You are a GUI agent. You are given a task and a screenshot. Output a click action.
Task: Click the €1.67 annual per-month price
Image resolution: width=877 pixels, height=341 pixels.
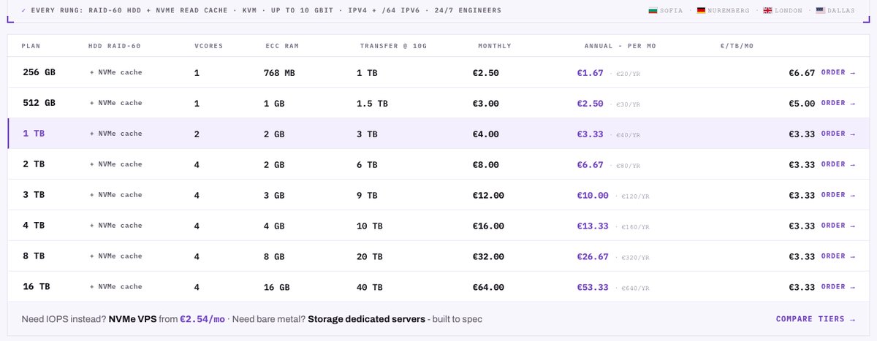[x=591, y=72]
